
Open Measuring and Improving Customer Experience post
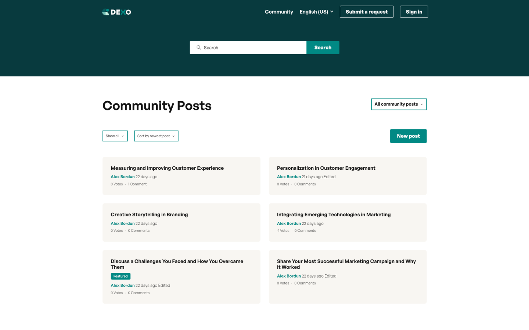167,168
